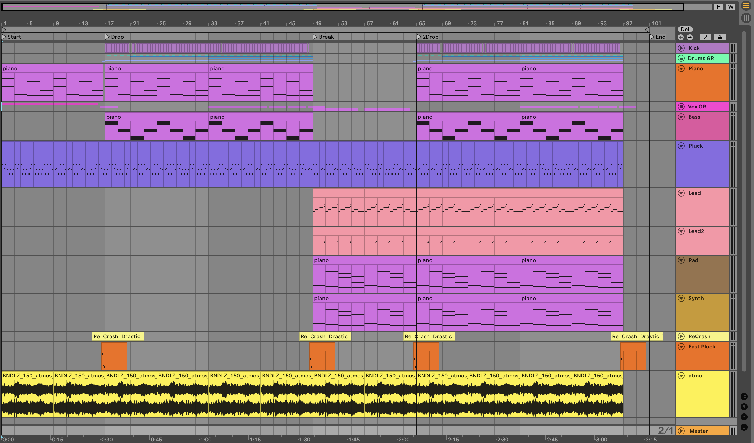Select the Break locator marker
This screenshot has height=443, width=754.
tap(315, 37)
